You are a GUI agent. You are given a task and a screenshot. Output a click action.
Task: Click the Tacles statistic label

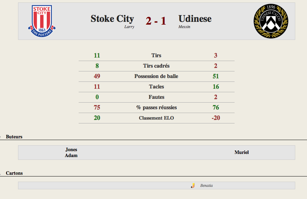(x=156, y=87)
